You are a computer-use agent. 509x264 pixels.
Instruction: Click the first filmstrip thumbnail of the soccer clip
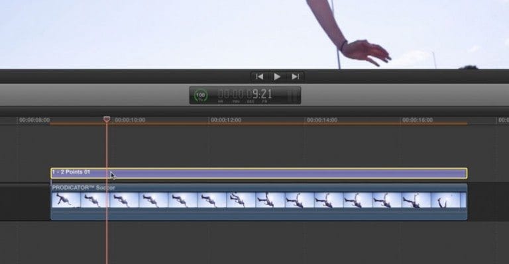click(x=66, y=200)
